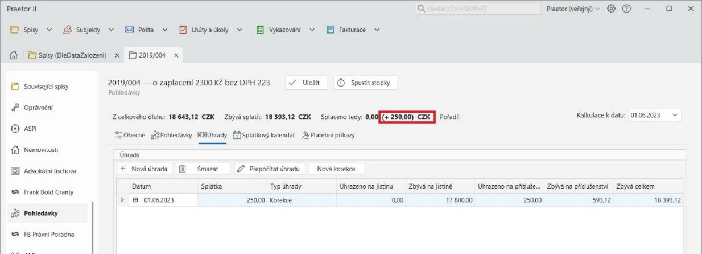702x254 pixels.
Task: Click the Uložit button
Action: coord(306,83)
